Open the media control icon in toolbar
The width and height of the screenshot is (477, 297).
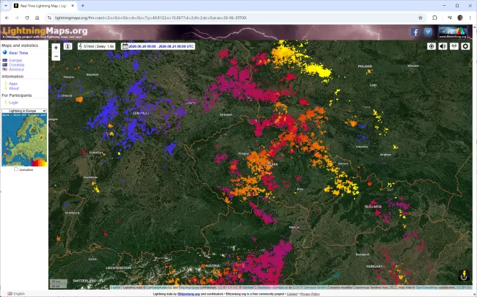[x=450, y=18]
